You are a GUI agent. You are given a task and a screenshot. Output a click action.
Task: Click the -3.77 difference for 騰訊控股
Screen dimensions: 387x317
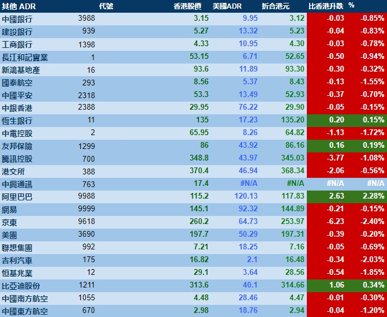coord(336,158)
